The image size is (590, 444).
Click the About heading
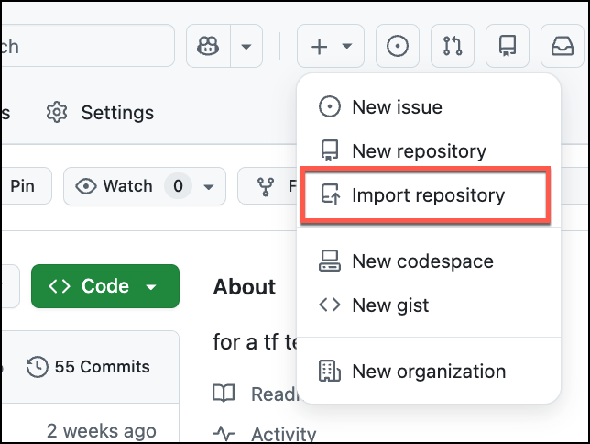coord(245,287)
